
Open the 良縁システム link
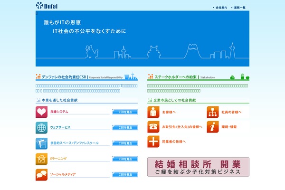point(59,112)
